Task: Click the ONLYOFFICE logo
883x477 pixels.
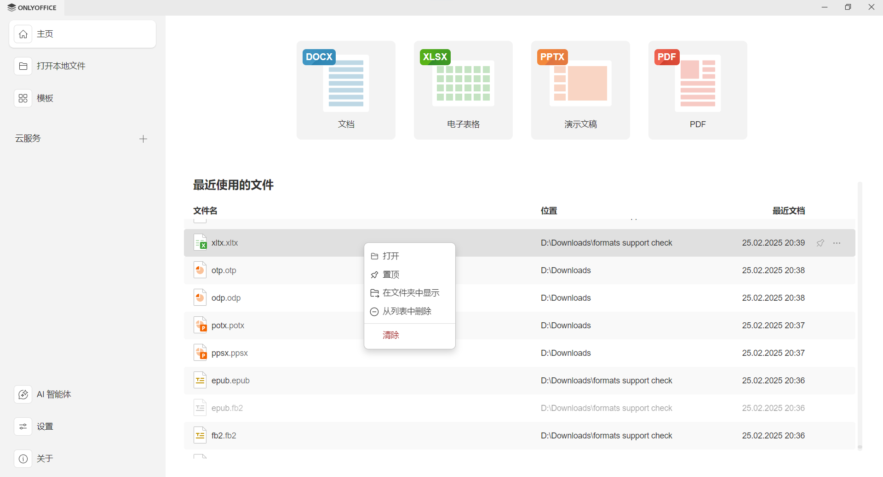Action: [x=32, y=7]
